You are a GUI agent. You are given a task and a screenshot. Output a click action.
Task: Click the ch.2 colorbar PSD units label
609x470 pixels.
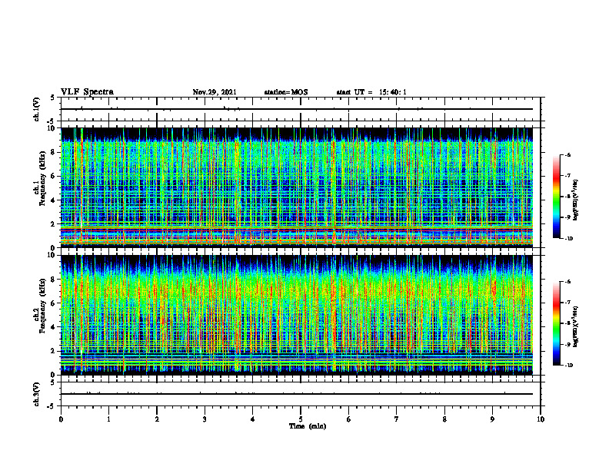pyautogui.click(x=576, y=326)
